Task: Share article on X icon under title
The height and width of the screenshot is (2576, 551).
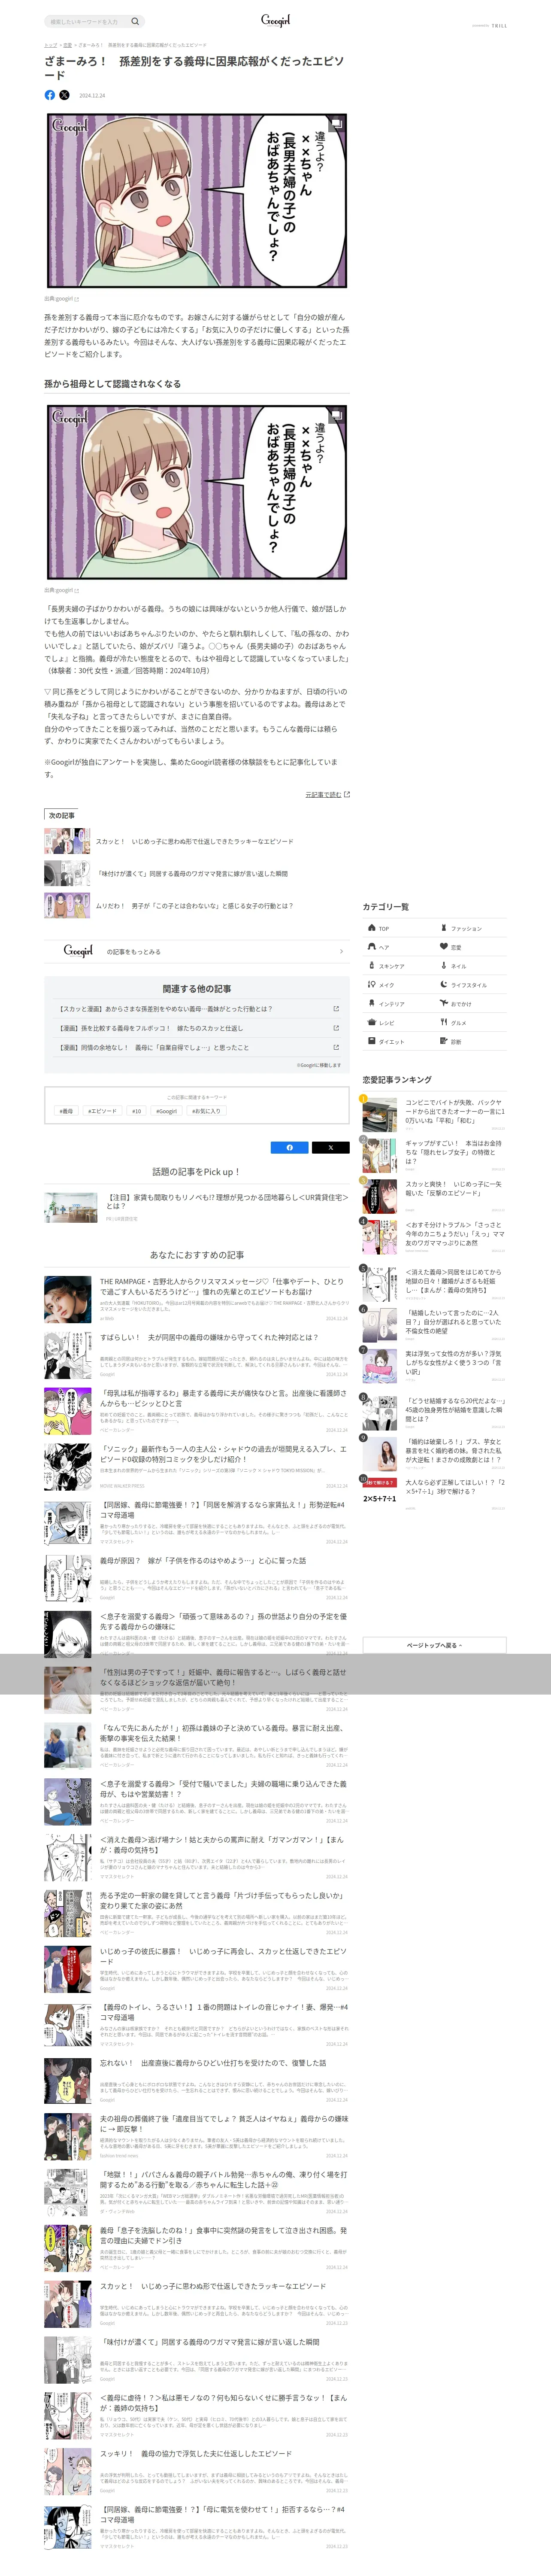Action: (x=64, y=95)
